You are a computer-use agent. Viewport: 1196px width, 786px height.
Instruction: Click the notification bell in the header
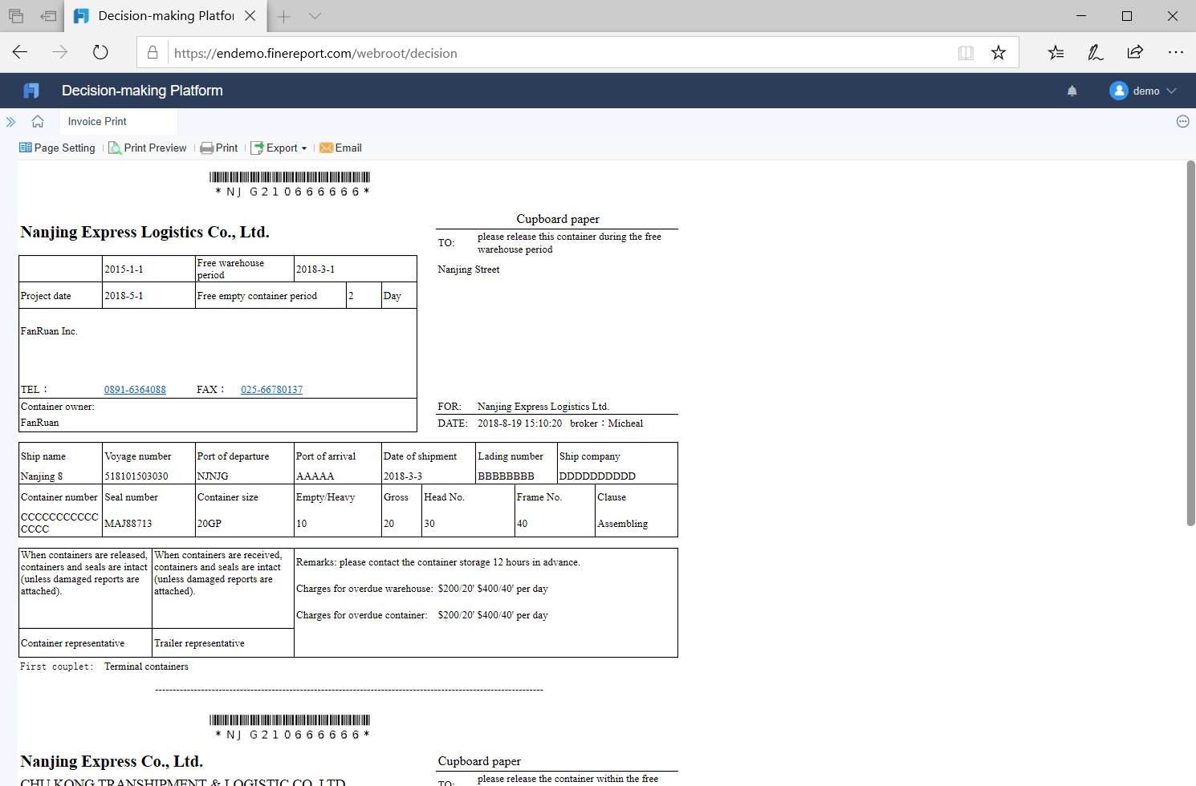coord(1072,91)
